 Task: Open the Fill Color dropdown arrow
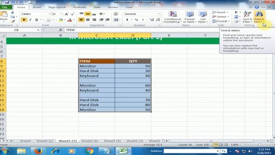(x=65, y=20)
